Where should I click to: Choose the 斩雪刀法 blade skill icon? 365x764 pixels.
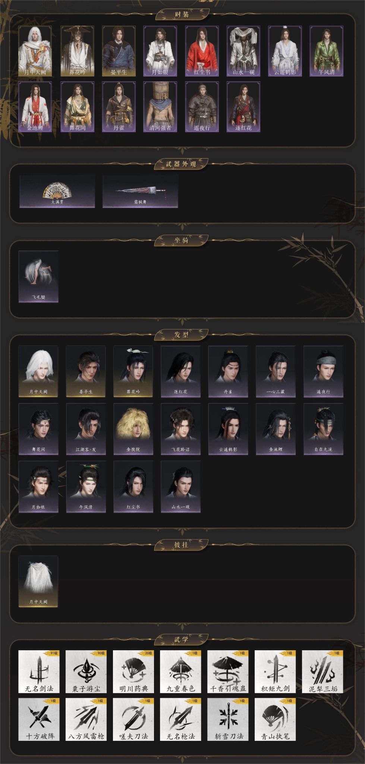228,719
